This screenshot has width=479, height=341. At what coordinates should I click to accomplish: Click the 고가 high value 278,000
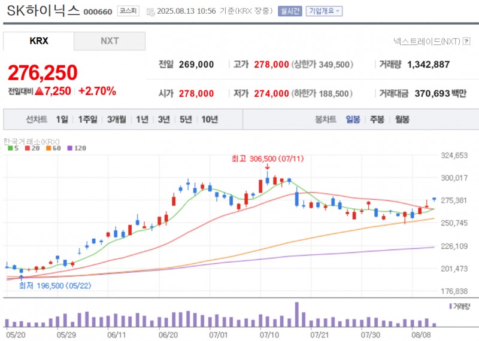pyautogui.click(x=272, y=65)
